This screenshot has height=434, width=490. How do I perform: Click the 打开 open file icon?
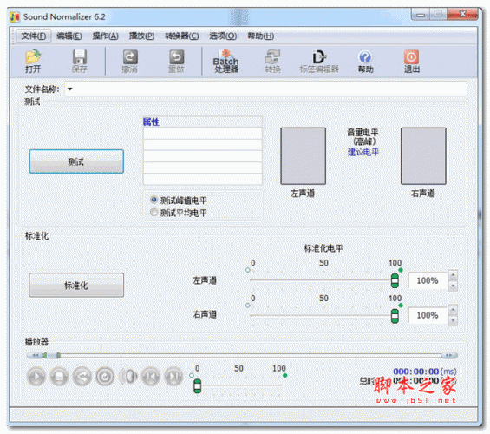tap(33, 61)
